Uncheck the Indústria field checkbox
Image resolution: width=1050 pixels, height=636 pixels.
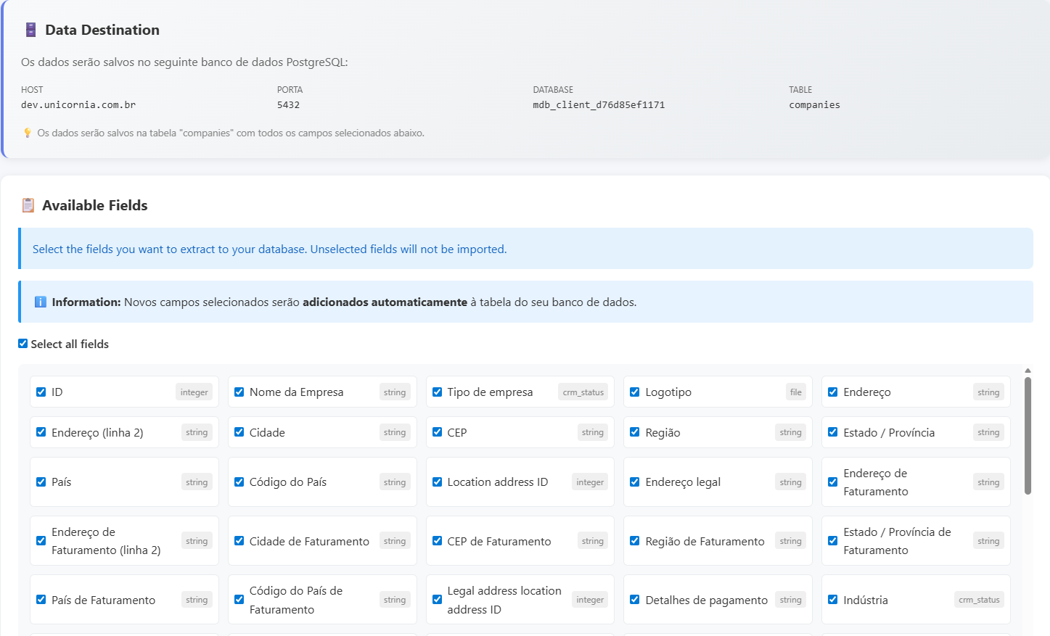pos(833,600)
